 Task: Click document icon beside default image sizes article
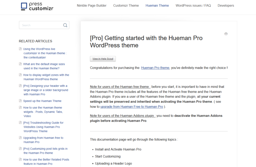pos(20,64)
